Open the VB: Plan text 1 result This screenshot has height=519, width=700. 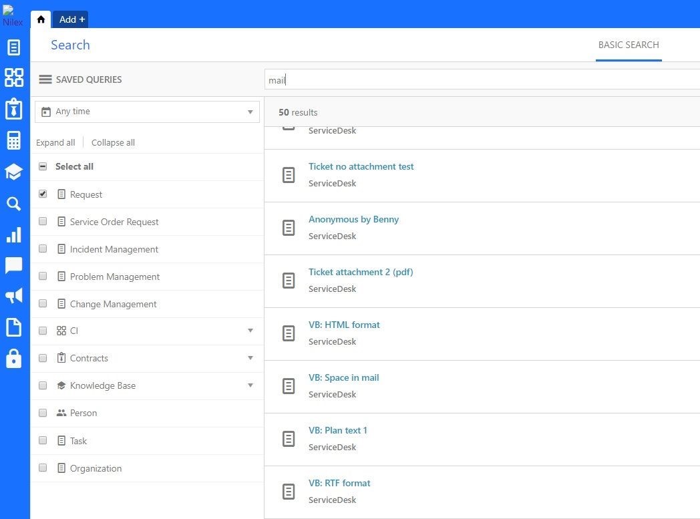[337, 430]
